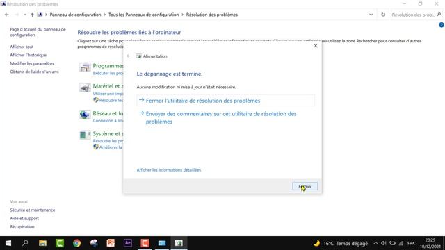Click the Fermer button in the dialog
Viewport: 445px width, 250px height.
tap(305, 186)
